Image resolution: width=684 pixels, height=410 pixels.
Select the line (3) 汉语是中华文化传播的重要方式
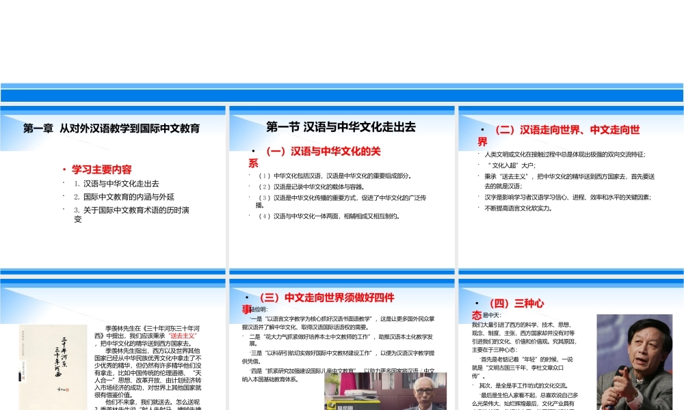[341, 202]
